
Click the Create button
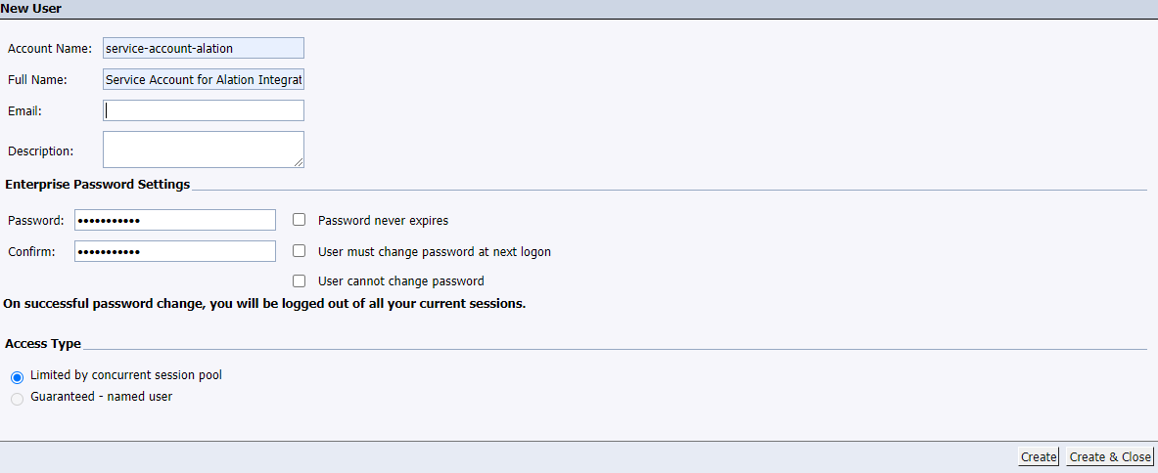(1039, 456)
